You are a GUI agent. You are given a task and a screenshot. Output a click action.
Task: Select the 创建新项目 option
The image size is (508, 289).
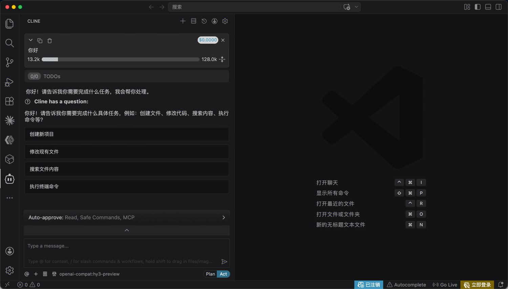coord(127,134)
